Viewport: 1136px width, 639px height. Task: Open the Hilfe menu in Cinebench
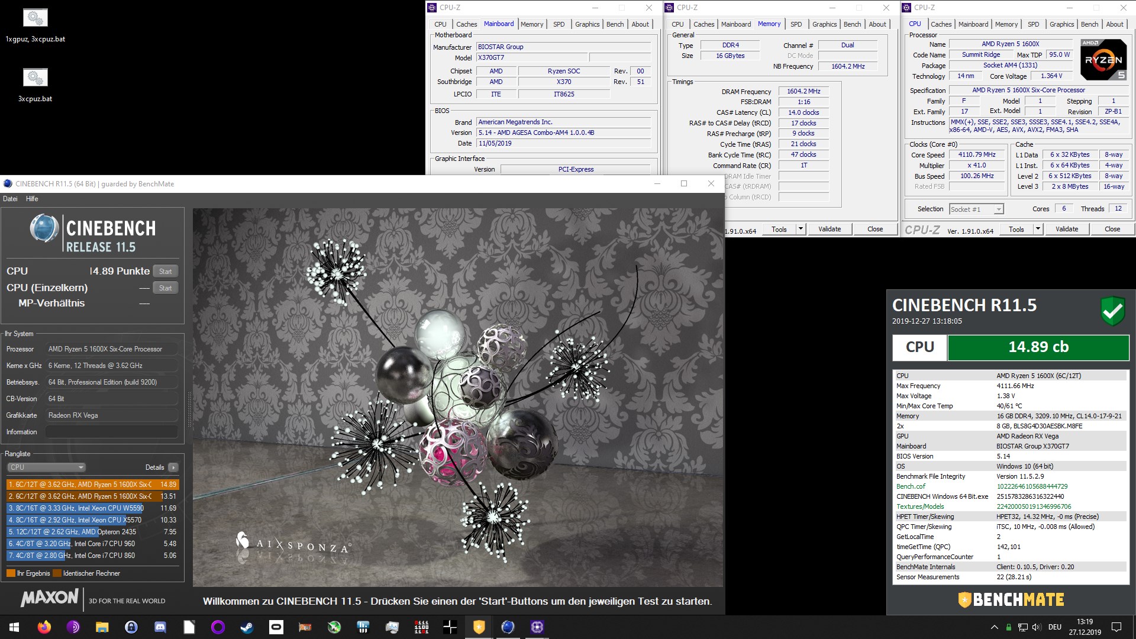coord(32,199)
